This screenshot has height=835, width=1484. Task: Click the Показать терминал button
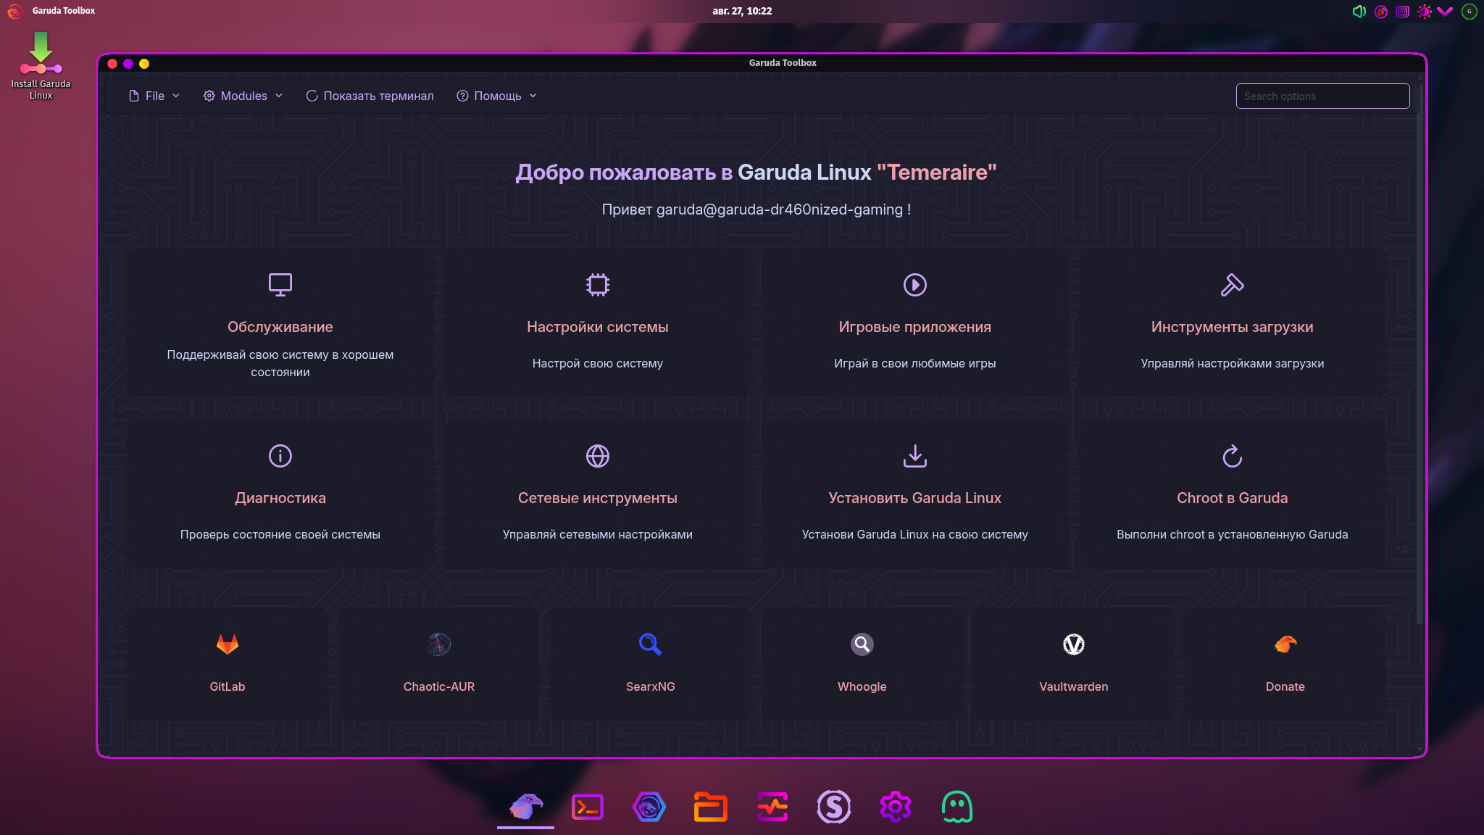370,96
